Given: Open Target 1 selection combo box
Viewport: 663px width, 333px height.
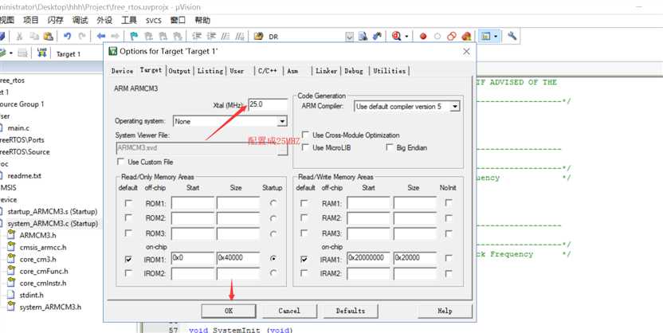Looking at the screenshot, I should pos(78,54).
